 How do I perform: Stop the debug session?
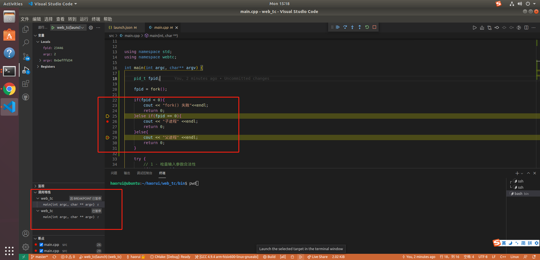click(x=374, y=27)
